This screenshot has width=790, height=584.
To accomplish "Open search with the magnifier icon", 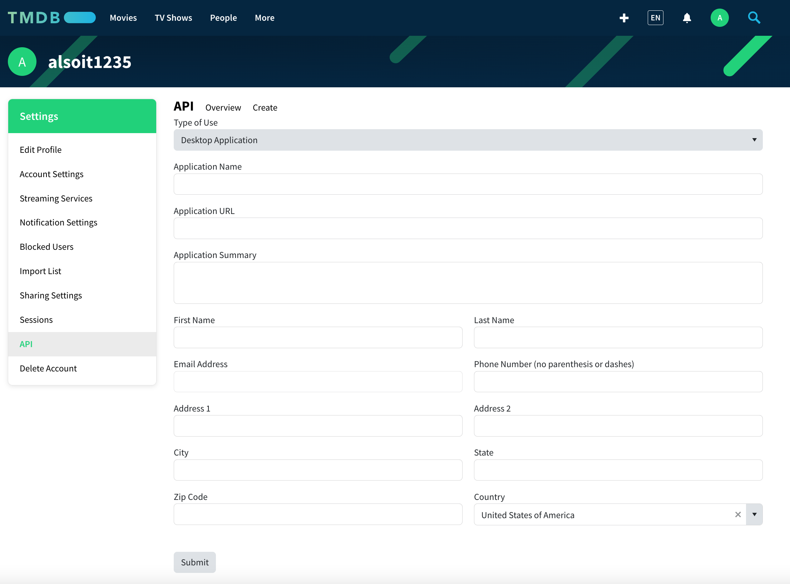I will click(754, 18).
